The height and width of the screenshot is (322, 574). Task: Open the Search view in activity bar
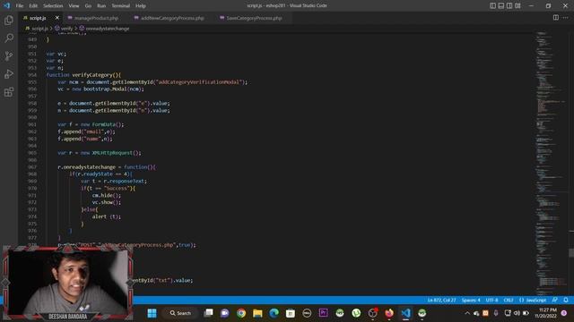coord(9,38)
